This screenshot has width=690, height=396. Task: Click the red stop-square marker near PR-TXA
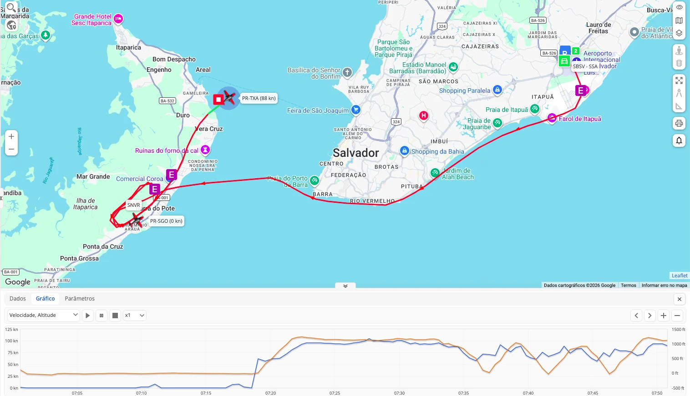218,99
